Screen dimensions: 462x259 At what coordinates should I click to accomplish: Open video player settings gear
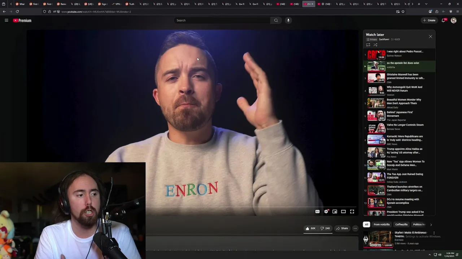[x=326, y=212]
